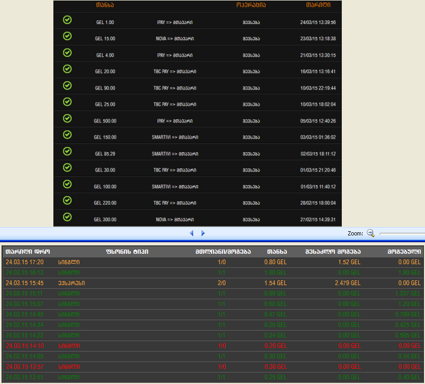The height and width of the screenshot is (384, 425).
Task: Select the 10/03/15 22:19:44 date cell
Action: pyautogui.click(x=318, y=88)
